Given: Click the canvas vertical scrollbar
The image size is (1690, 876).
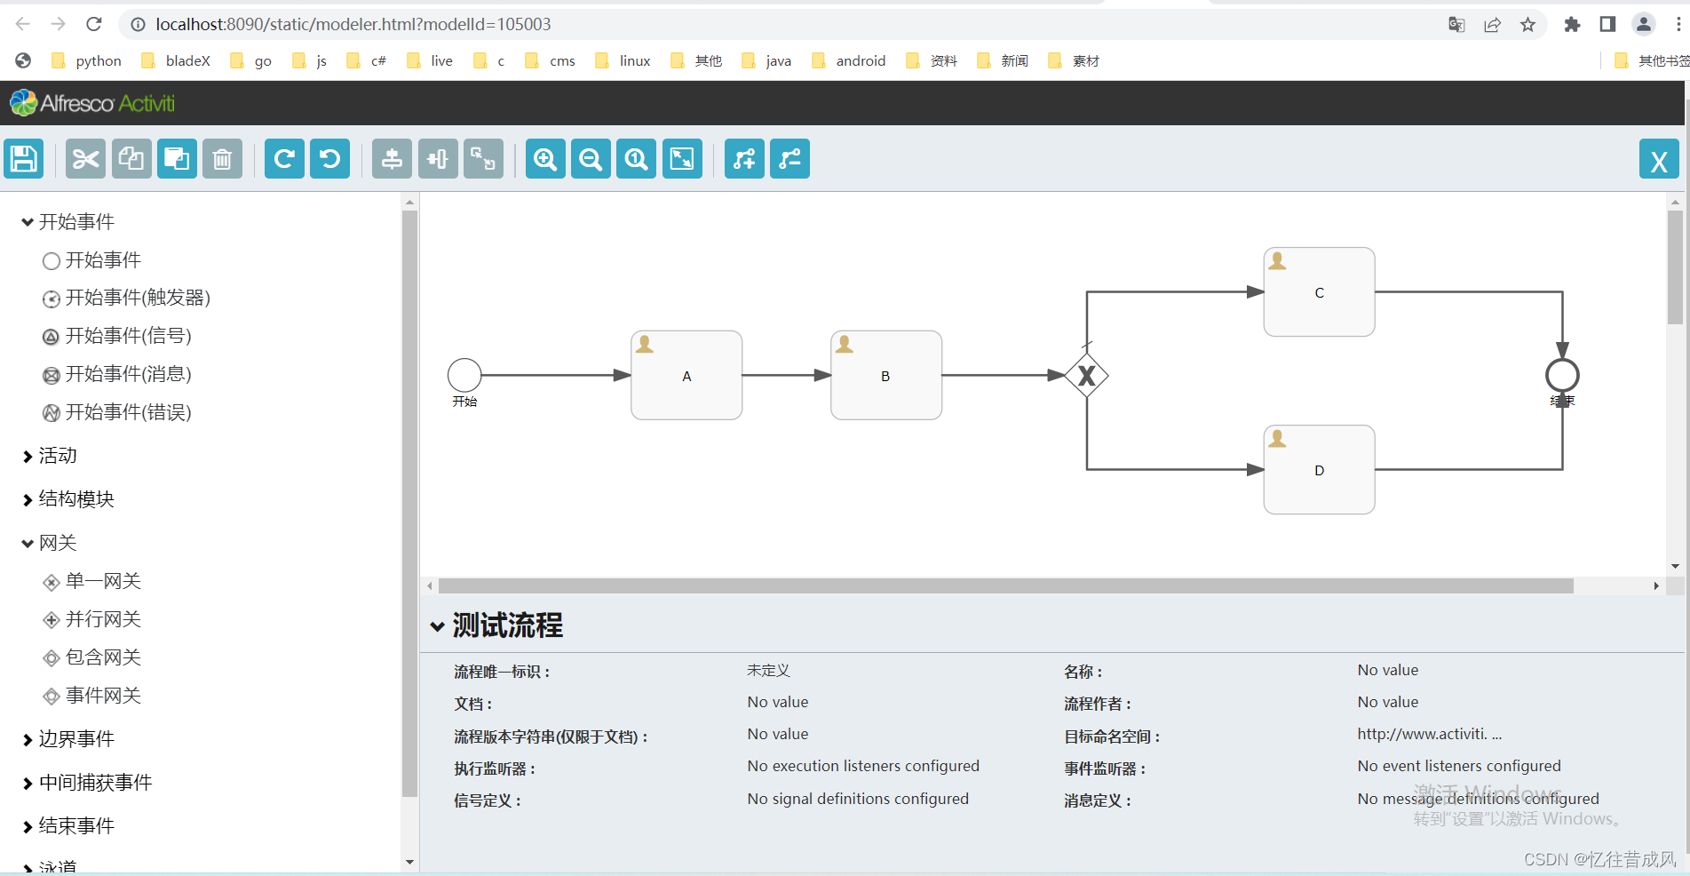Looking at the screenshot, I should [1675, 267].
